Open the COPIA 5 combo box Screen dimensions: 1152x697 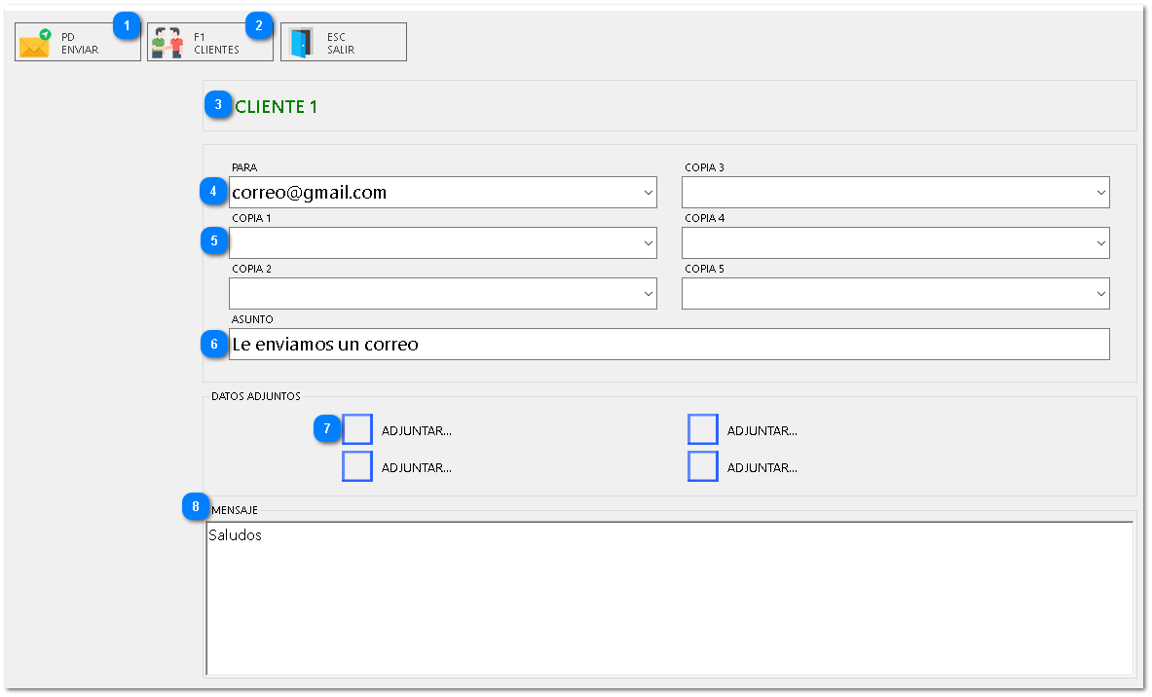click(1101, 294)
